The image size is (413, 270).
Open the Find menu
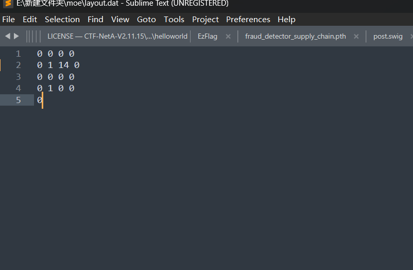pyautogui.click(x=95, y=20)
